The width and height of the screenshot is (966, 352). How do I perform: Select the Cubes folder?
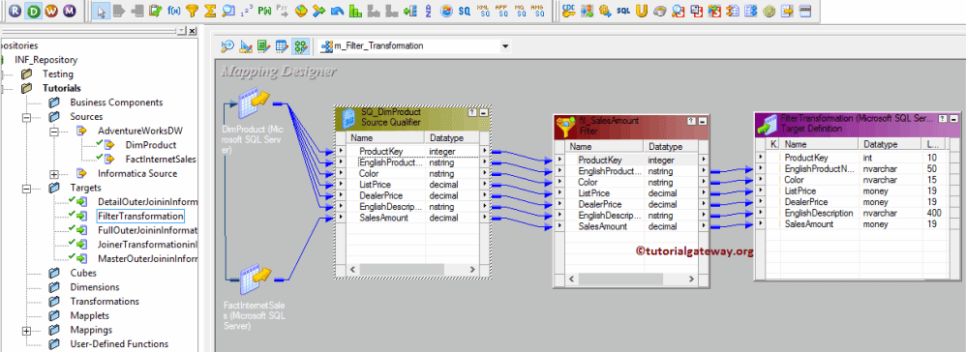pos(83,273)
